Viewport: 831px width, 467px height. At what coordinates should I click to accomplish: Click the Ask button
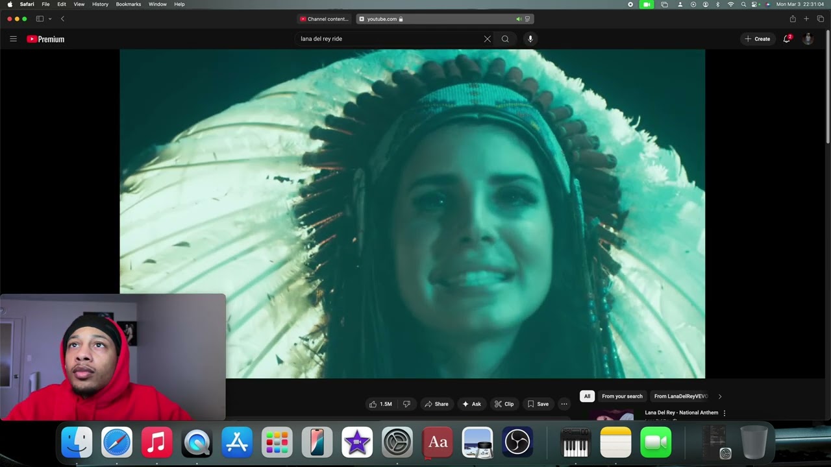click(472, 404)
